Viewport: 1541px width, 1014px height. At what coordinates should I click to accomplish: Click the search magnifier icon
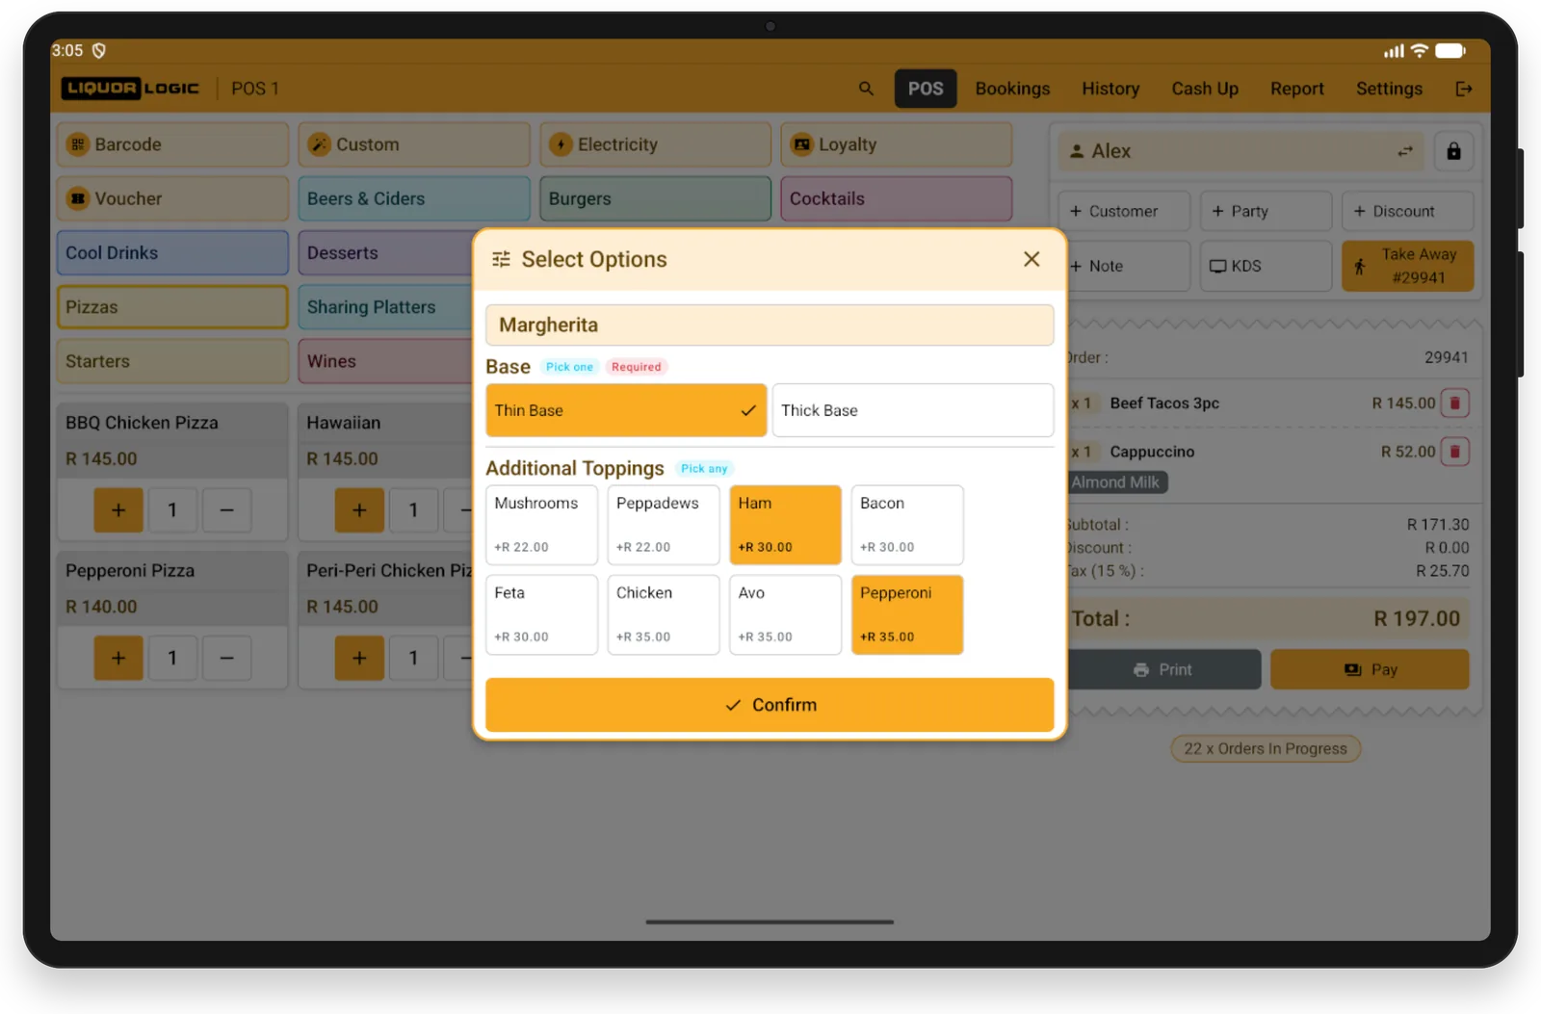[x=866, y=89]
